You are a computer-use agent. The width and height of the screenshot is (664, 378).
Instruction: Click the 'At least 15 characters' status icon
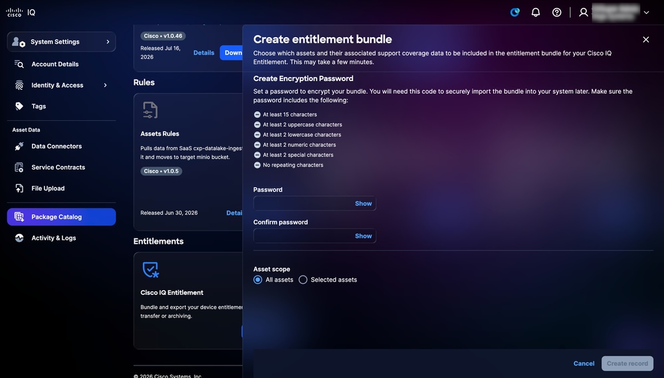coord(257,115)
